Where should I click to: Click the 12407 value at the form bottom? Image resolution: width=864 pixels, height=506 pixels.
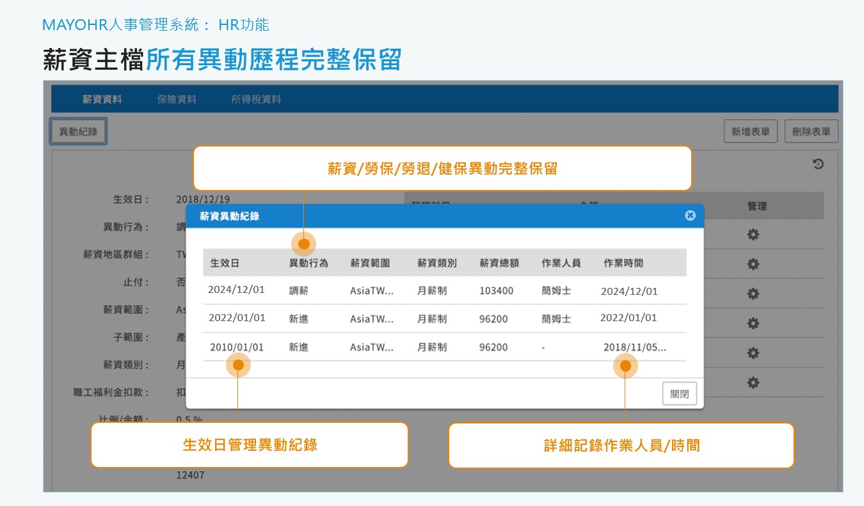(x=191, y=476)
